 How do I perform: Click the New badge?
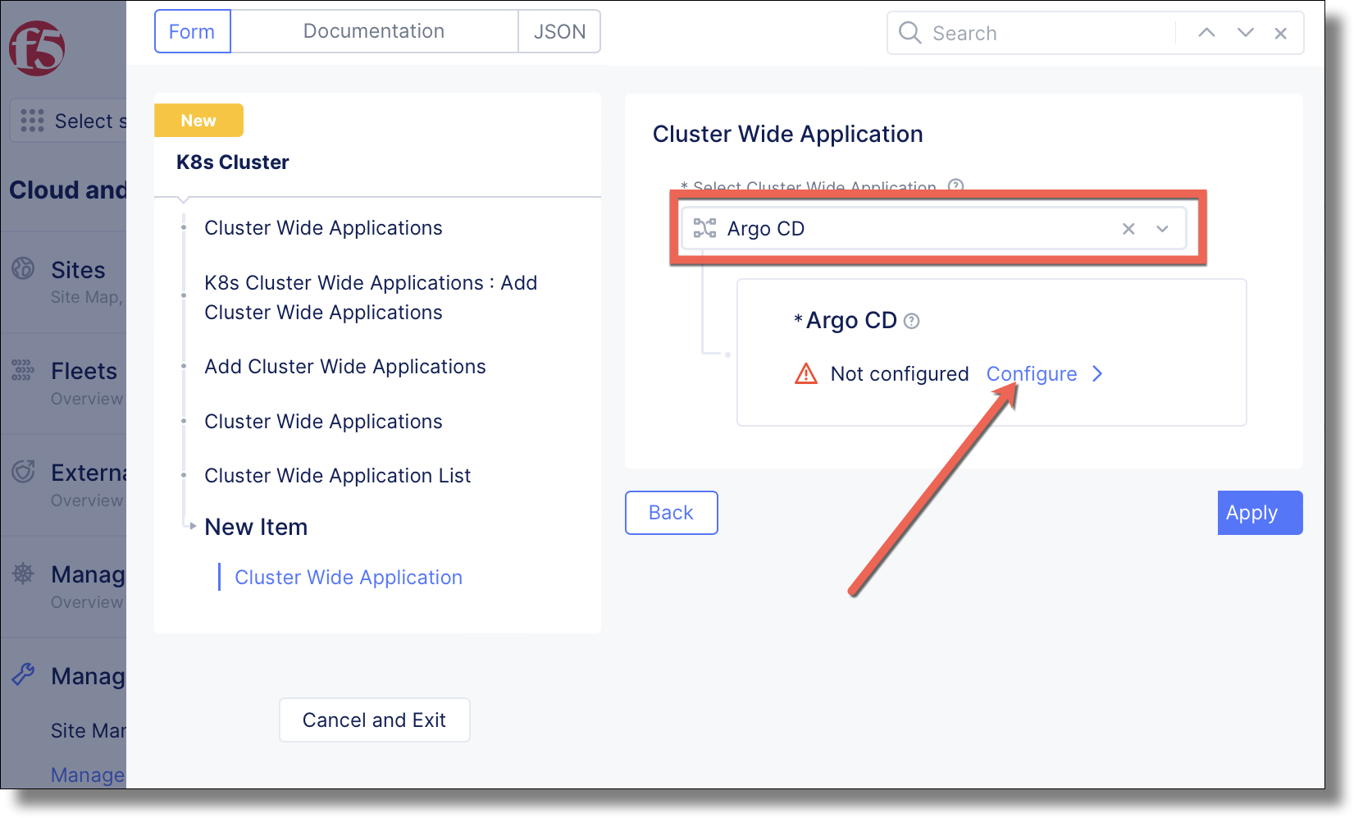pyautogui.click(x=198, y=121)
